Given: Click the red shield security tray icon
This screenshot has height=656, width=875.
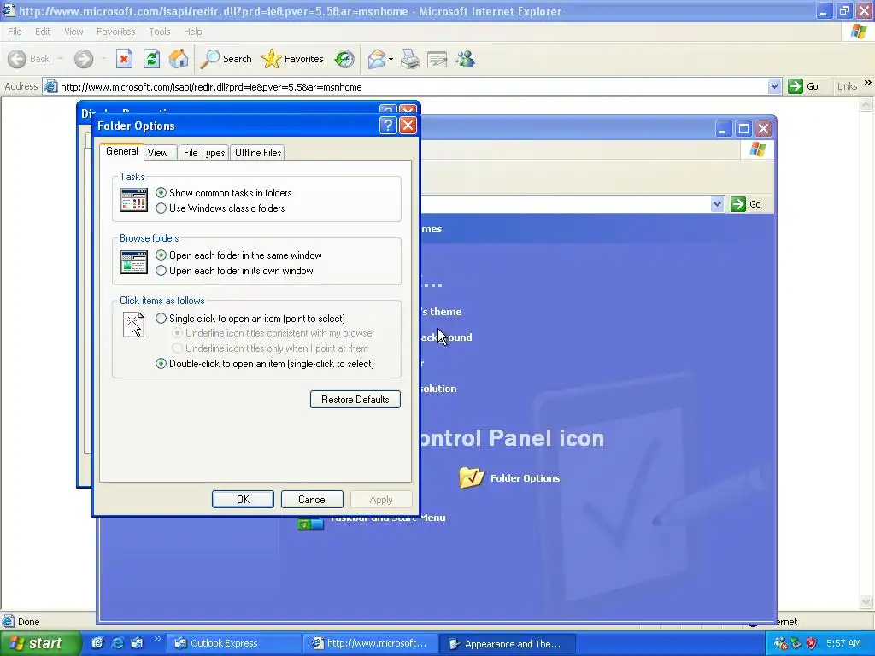Looking at the screenshot, I should coord(812,643).
